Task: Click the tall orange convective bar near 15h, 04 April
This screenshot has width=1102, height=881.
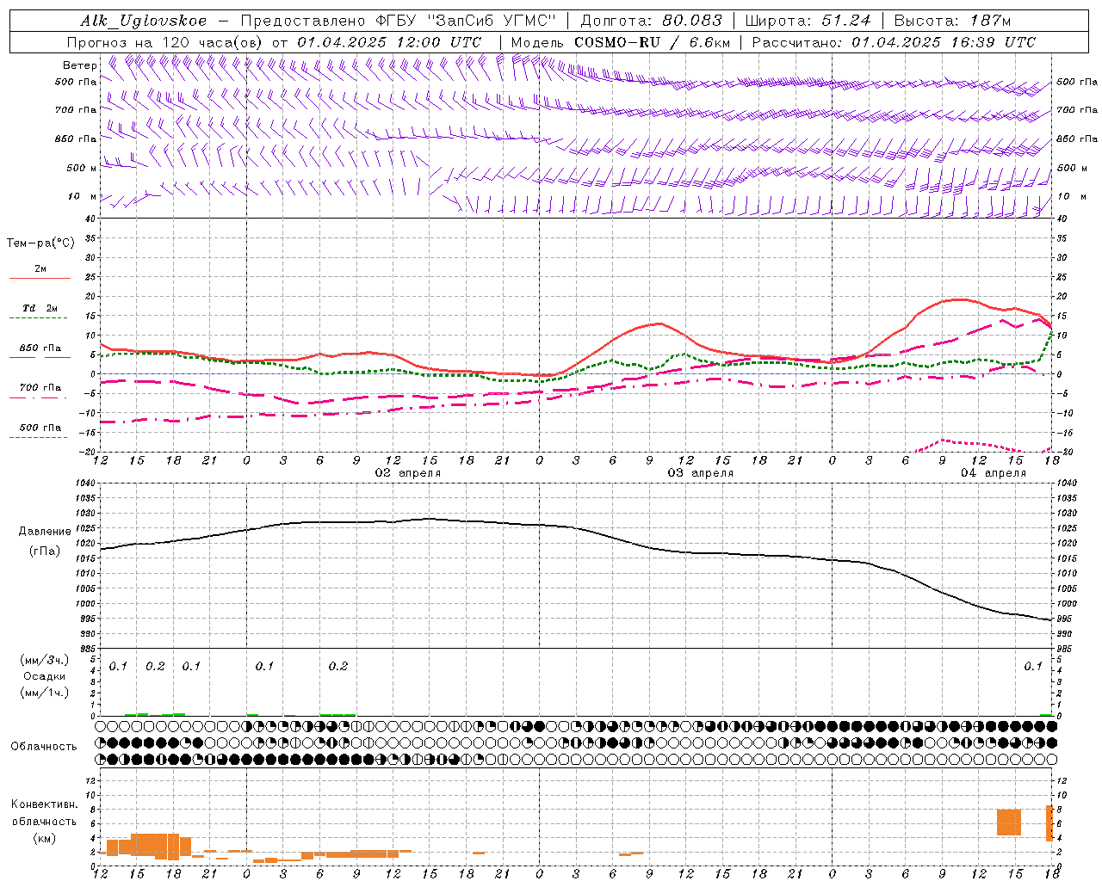Action: 1009,822
